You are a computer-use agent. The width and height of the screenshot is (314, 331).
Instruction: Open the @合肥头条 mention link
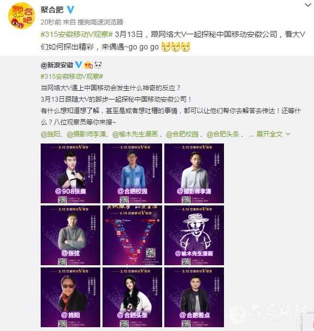[223, 134]
